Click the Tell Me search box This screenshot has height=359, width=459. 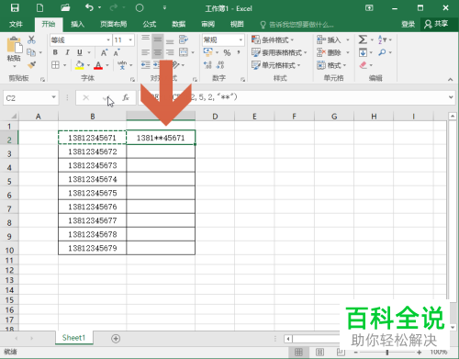[x=297, y=25]
